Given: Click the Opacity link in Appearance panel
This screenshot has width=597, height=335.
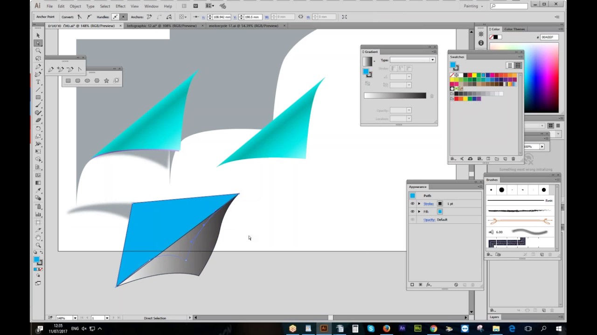Looking at the screenshot, I should point(429,220).
